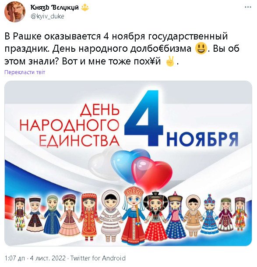Open the tweet timestamp 1:07 дп link
The height and width of the screenshot is (267, 257).
pos(15,258)
